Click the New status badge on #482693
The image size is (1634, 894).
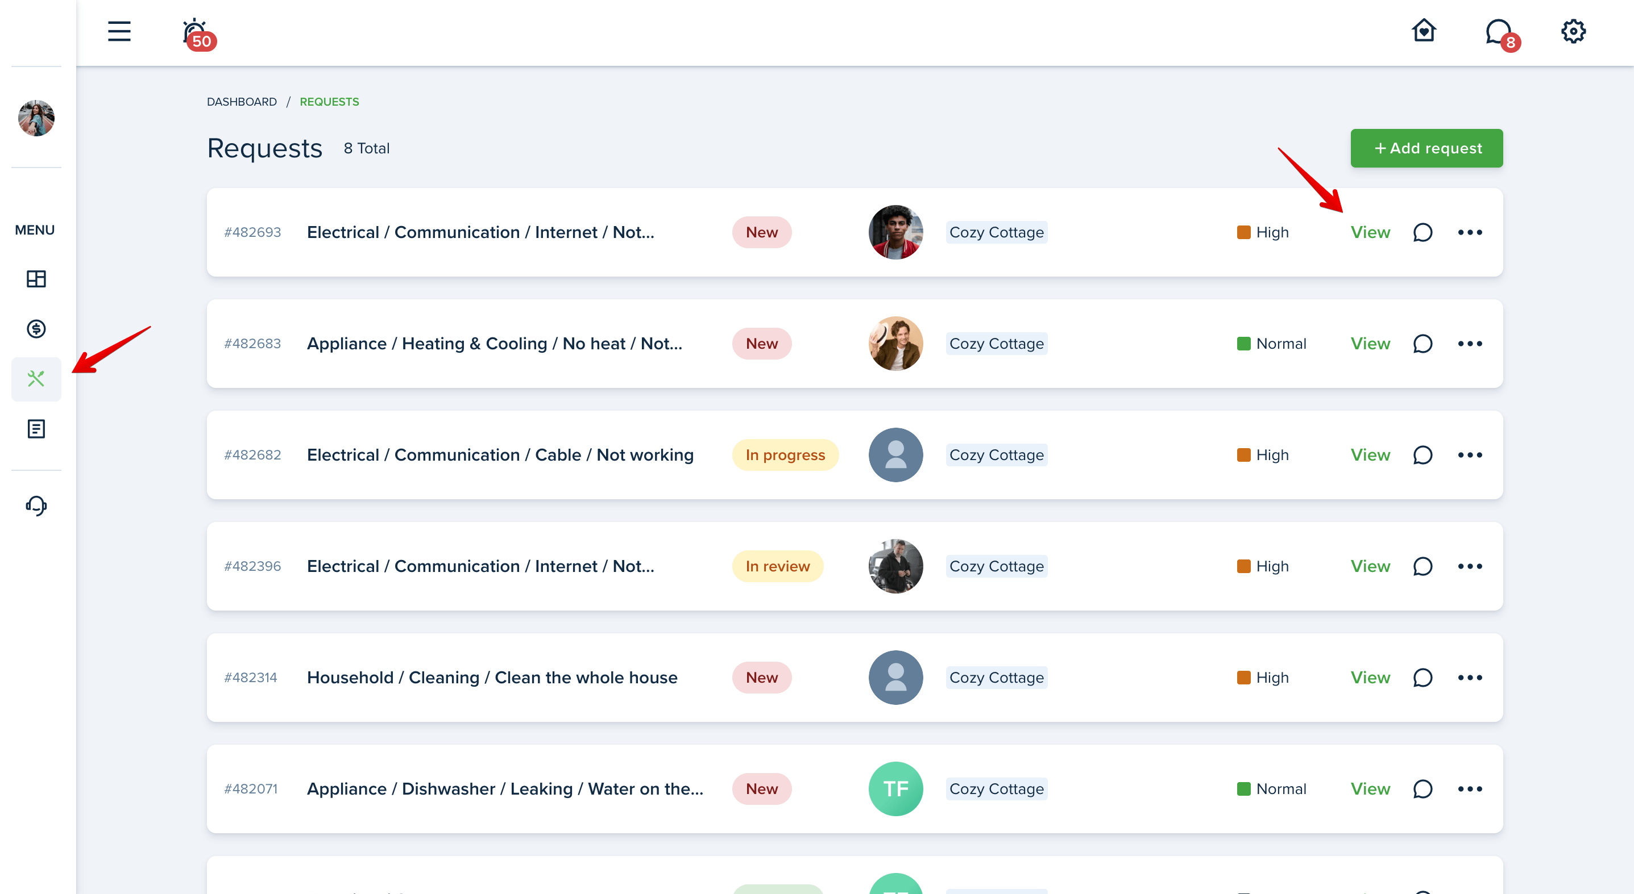pos(762,232)
